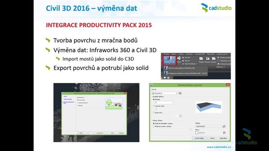Image resolution: width=269 pixels, height=151 pixels.
Task: Open the Autodesk 360 ribbon tab
Action: (x=200, y=54)
